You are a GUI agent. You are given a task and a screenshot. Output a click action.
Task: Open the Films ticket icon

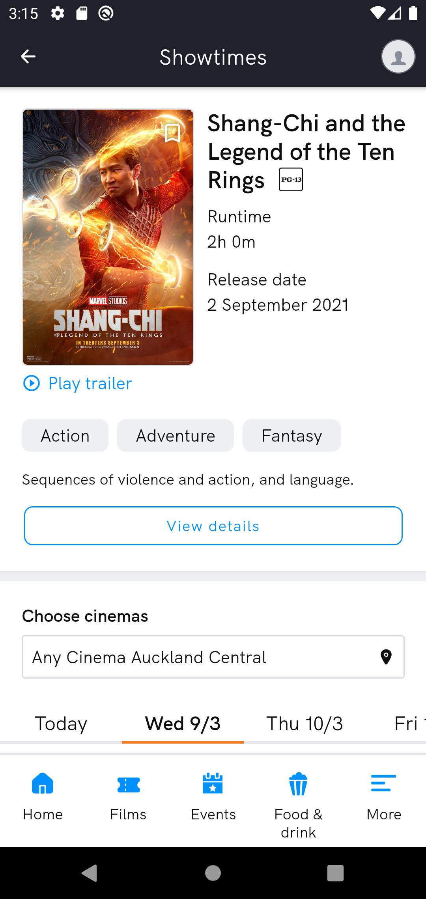click(128, 785)
